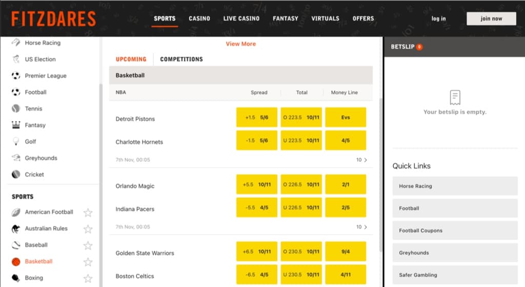
Task: Toggle the Baseball favourite star
Action: 88,245
